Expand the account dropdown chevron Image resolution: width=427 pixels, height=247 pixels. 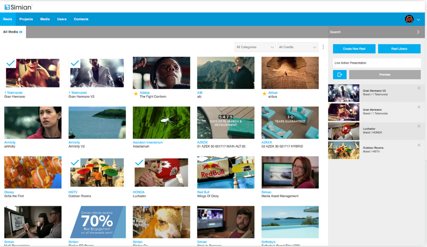pyautogui.click(x=419, y=19)
